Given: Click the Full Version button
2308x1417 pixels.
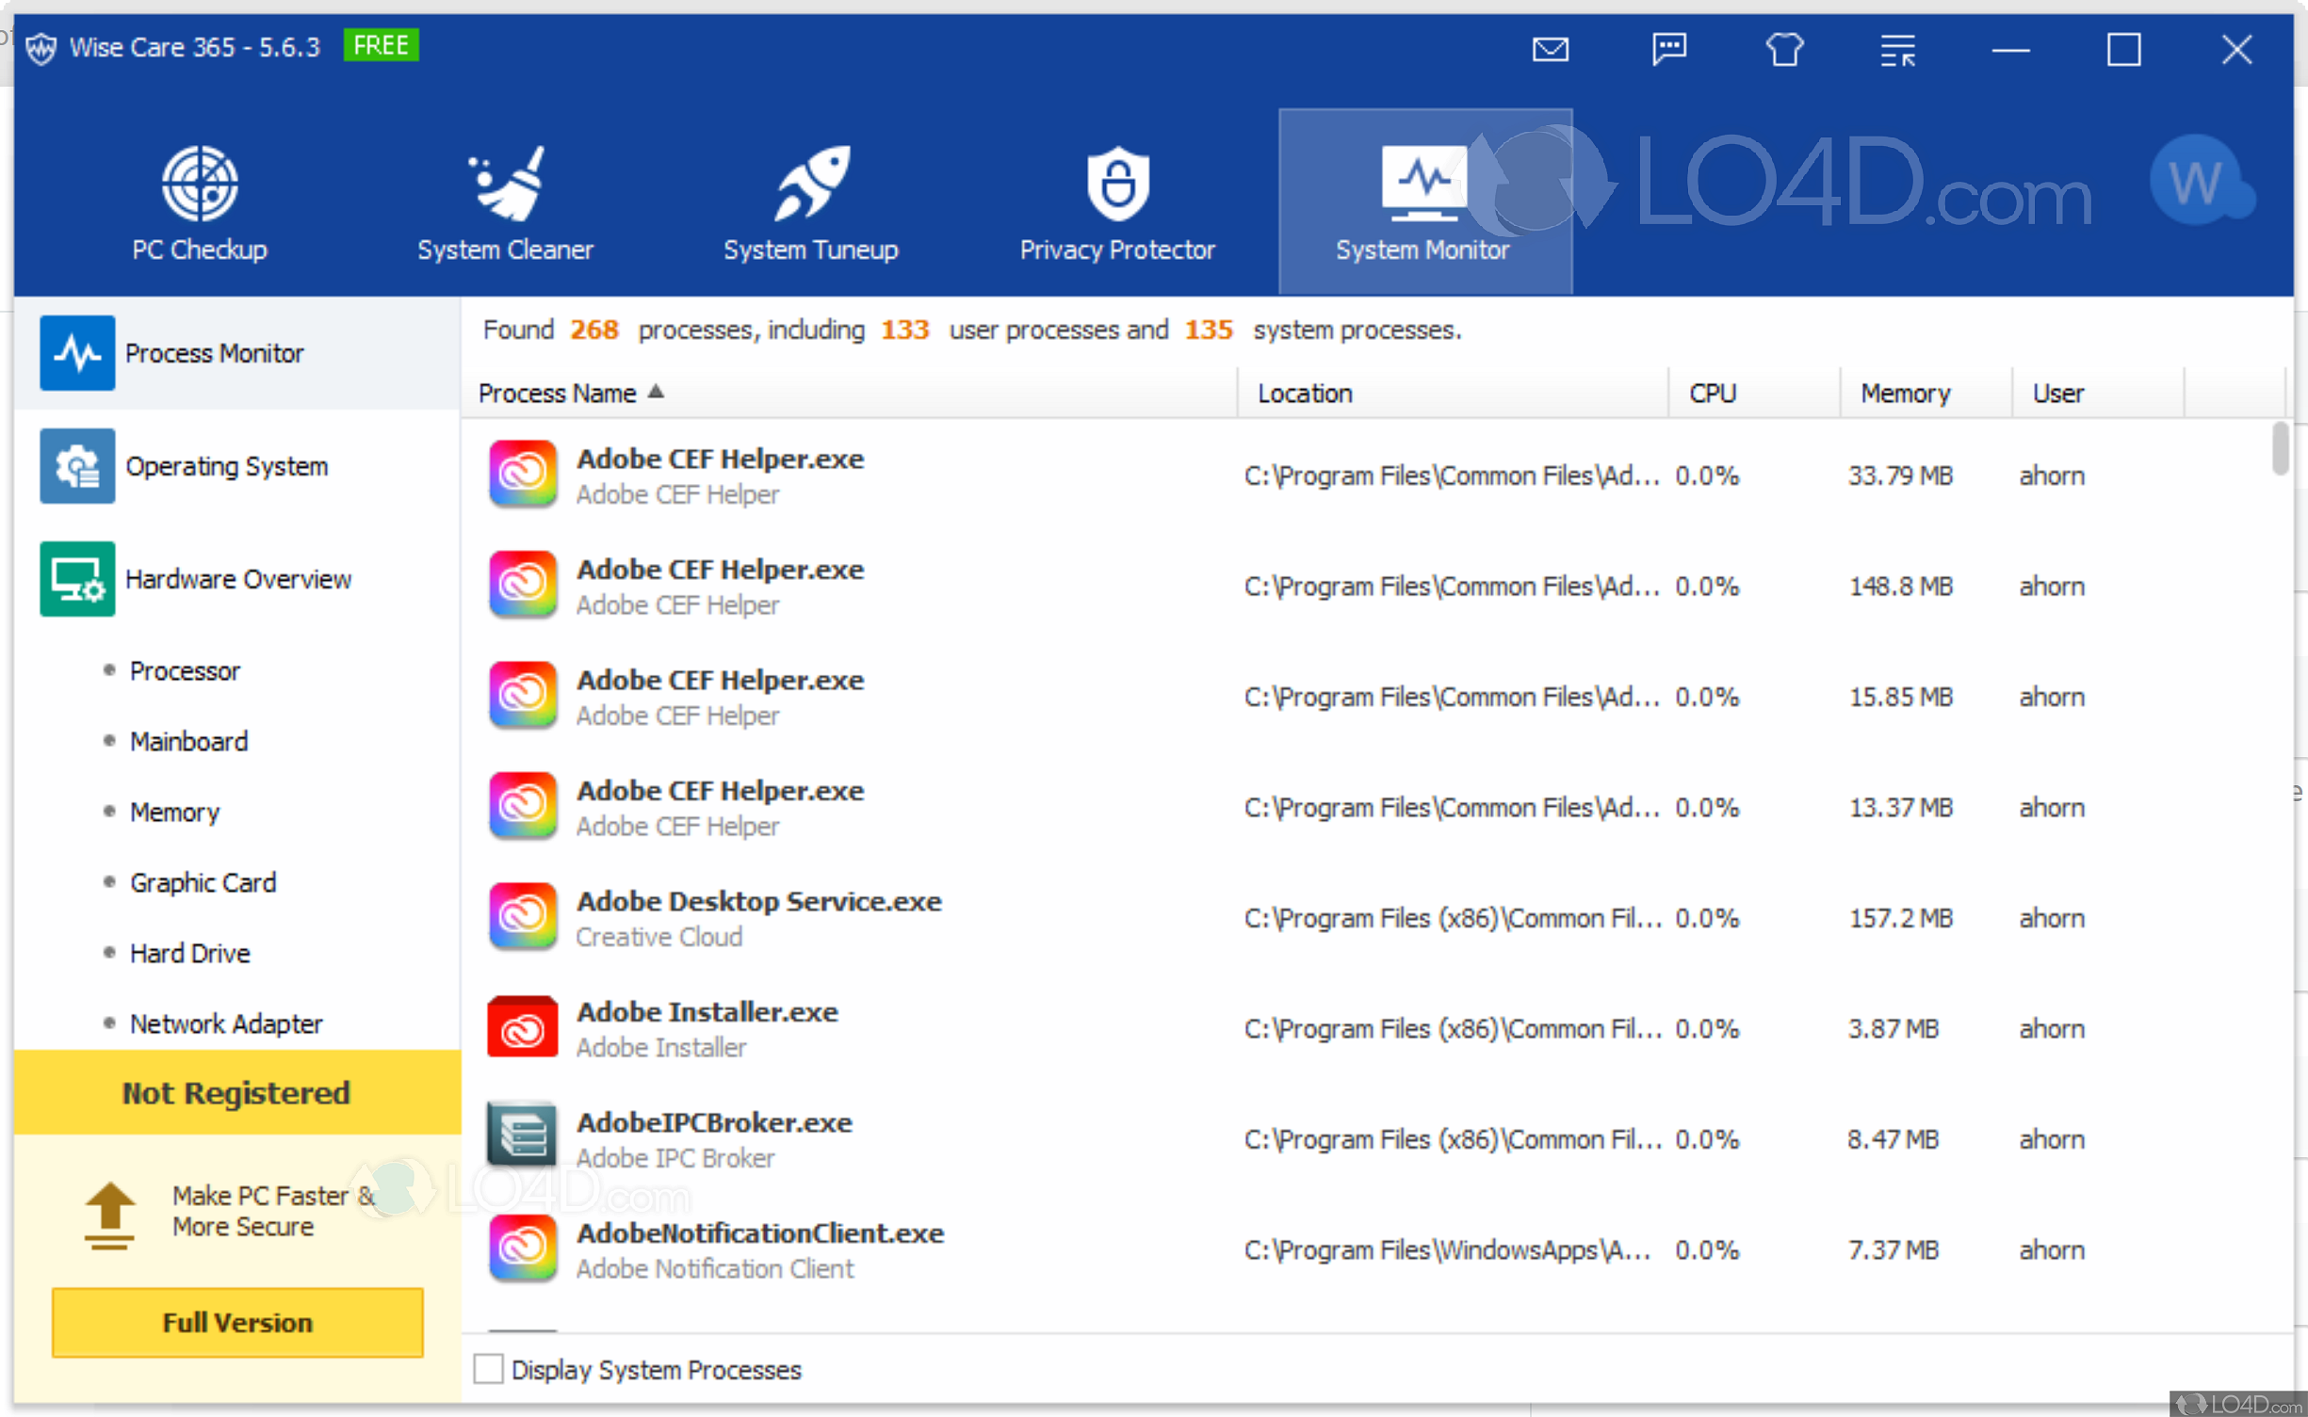Looking at the screenshot, I should click(x=237, y=1322).
